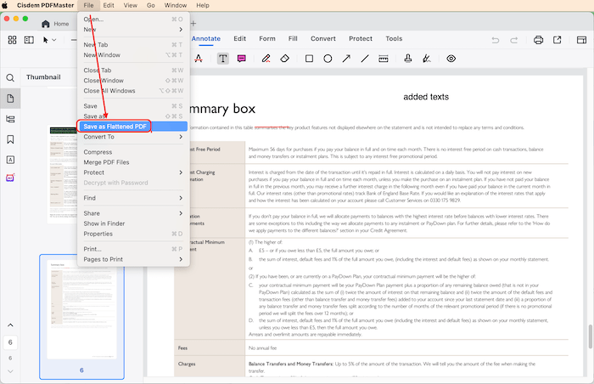
Task: Click the print icon in toolbar
Action: pos(538,39)
